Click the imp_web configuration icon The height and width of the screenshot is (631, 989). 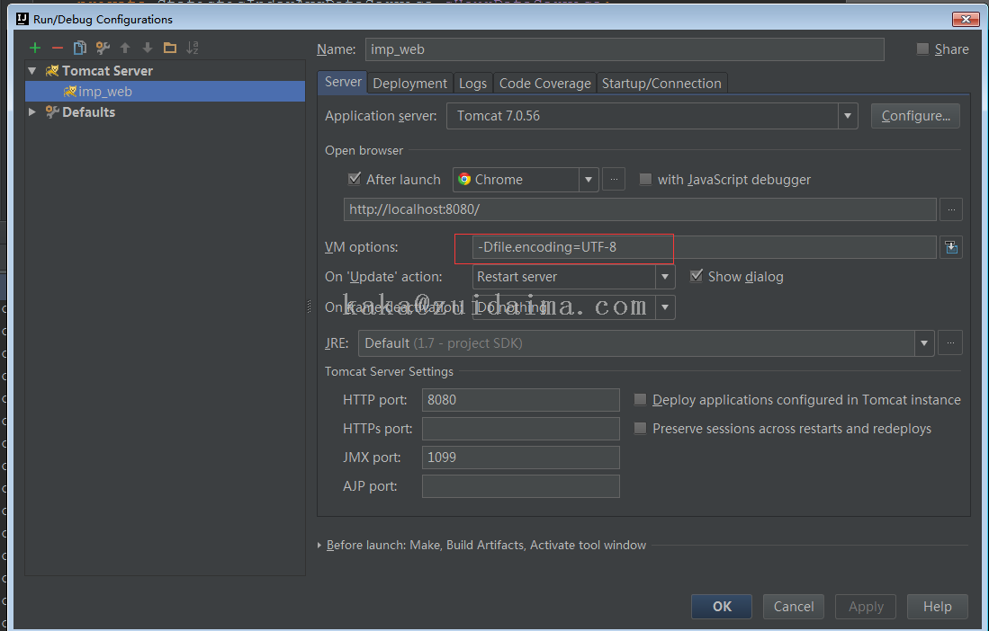pos(69,92)
